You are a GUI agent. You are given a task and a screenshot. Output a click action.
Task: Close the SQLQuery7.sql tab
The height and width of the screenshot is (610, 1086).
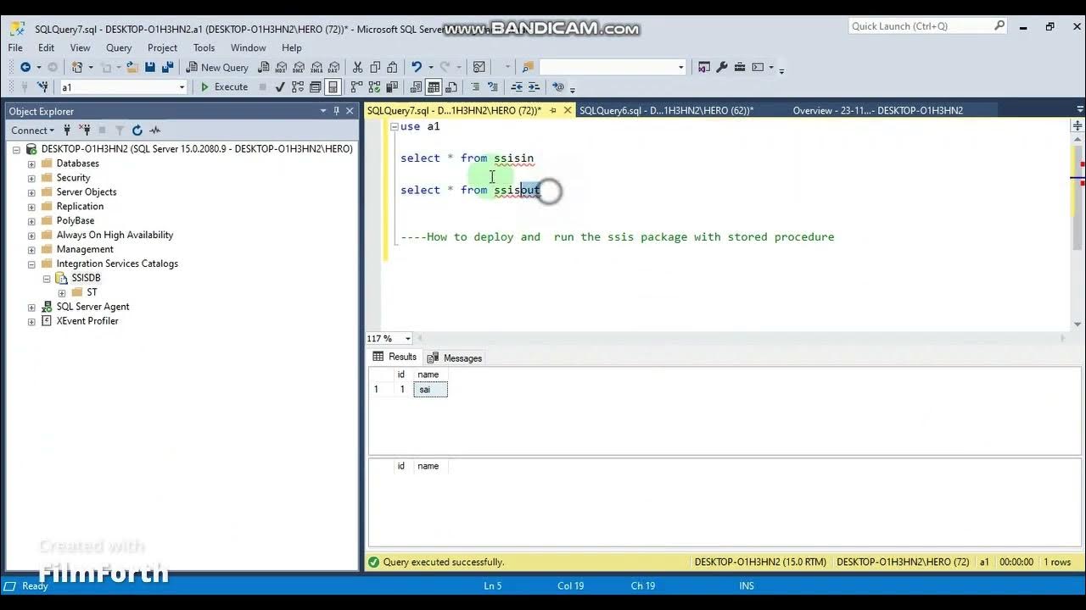(x=568, y=110)
